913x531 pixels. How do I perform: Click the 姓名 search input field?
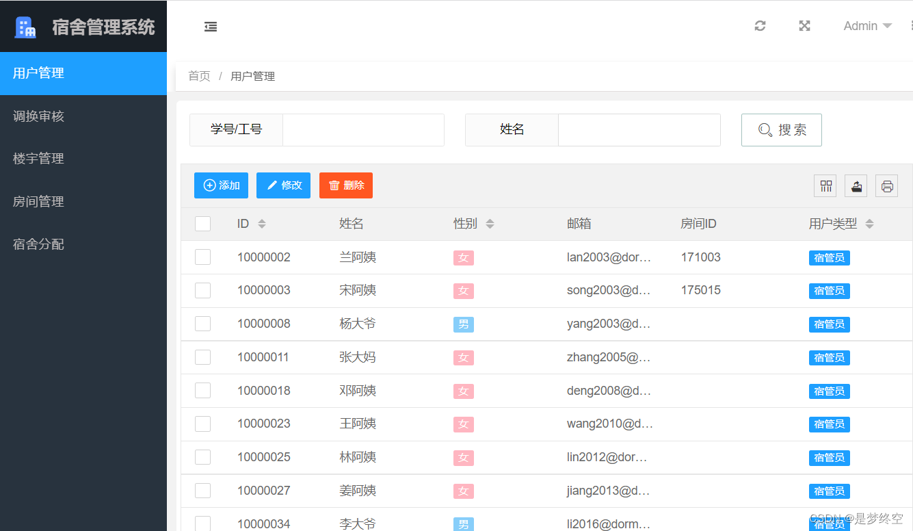point(639,130)
